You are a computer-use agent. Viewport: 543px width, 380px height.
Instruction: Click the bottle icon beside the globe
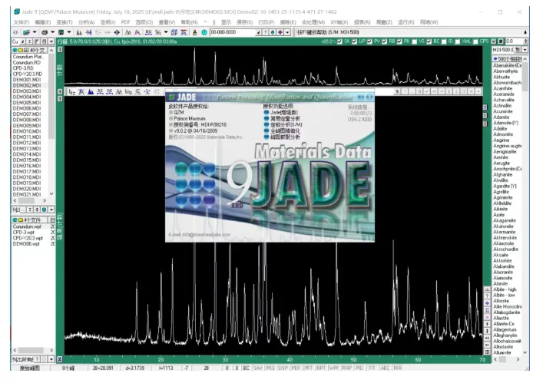(x=194, y=32)
